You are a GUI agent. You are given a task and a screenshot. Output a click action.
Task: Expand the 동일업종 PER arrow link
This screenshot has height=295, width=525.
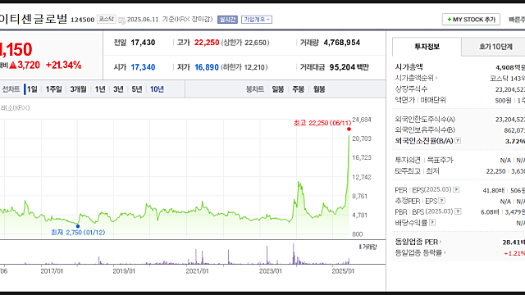point(441,242)
